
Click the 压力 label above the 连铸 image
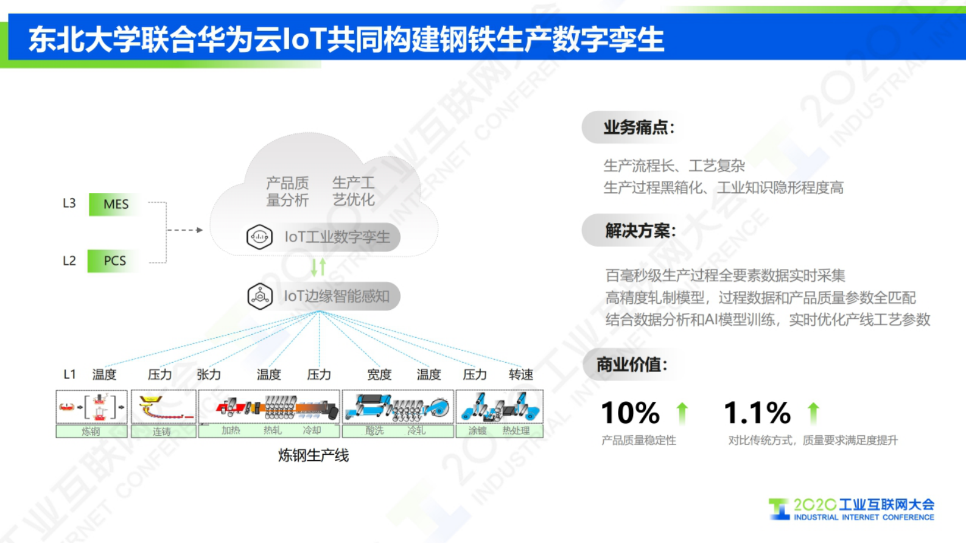tap(160, 374)
